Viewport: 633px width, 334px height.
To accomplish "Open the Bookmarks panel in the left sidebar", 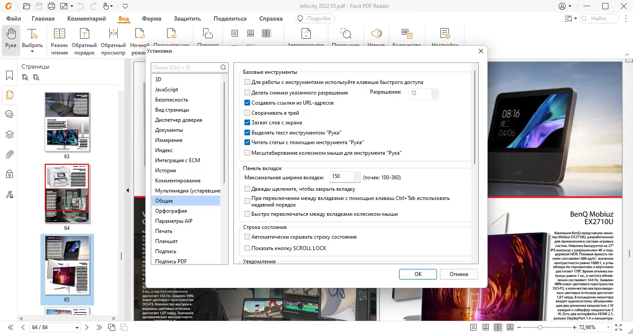I will 9,75.
